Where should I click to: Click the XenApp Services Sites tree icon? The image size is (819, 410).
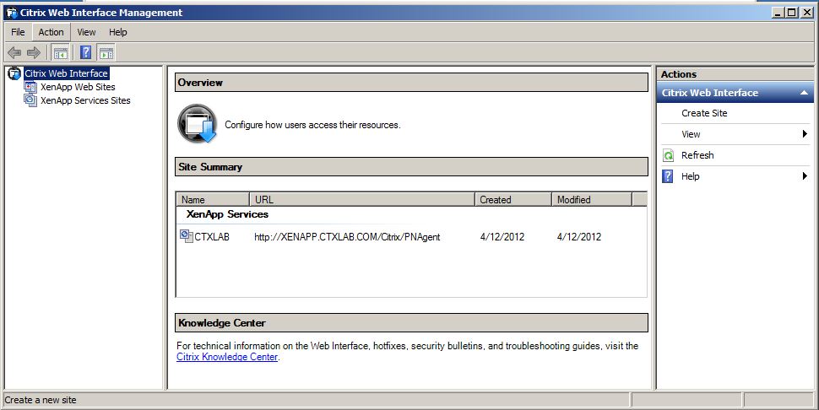coord(30,100)
